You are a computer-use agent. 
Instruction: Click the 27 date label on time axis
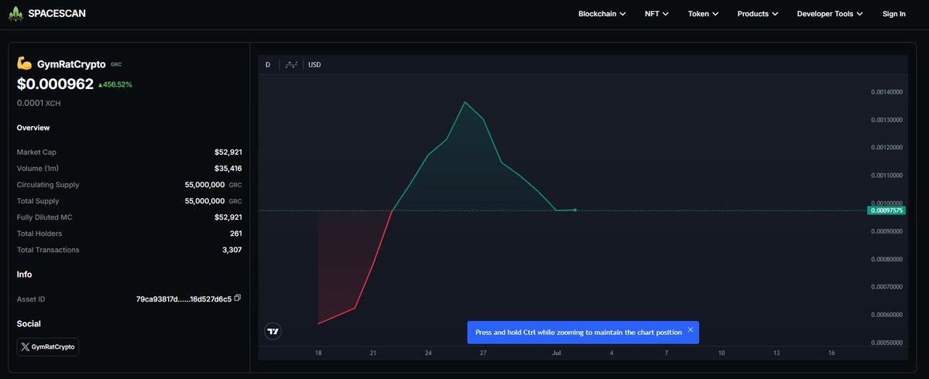pos(483,353)
